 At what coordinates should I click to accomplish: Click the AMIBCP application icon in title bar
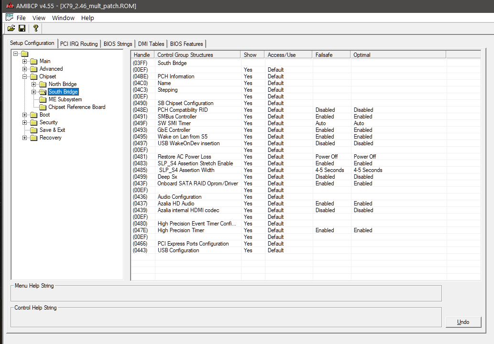(10, 6)
